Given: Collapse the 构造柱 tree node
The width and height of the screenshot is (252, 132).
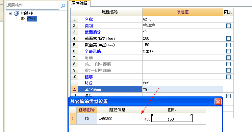Looking at the screenshot, I should pyautogui.click(x=10, y=13).
